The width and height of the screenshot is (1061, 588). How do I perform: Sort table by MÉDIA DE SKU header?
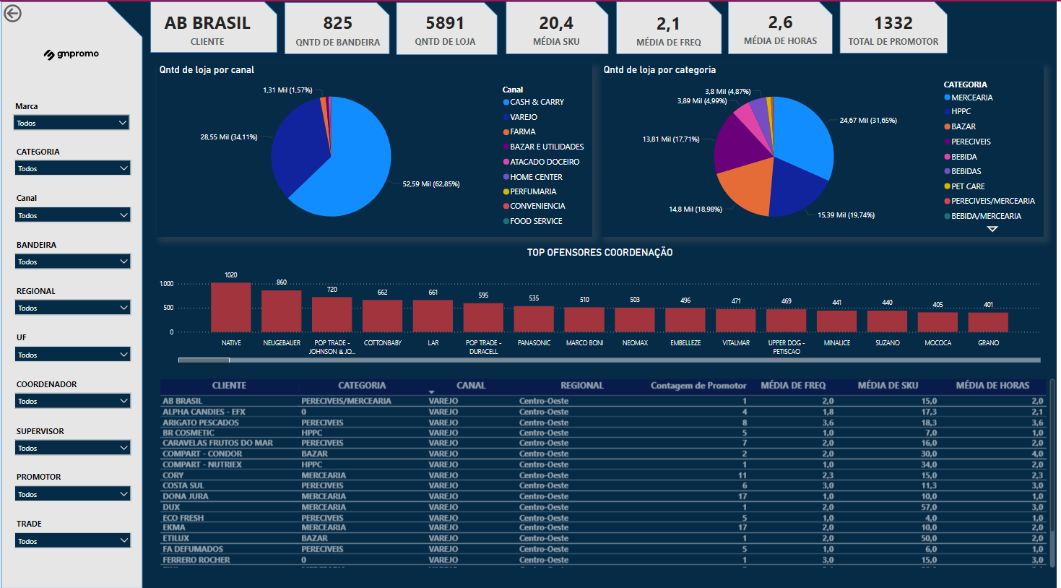pyautogui.click(x=888, y=386)
